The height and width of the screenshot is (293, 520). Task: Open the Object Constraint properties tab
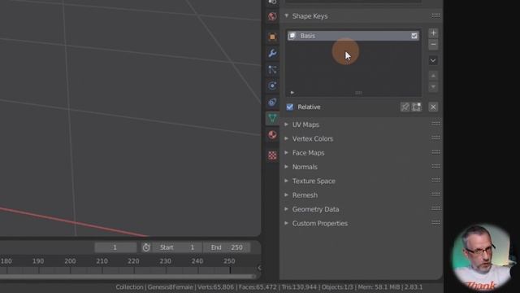coord(272,102)
